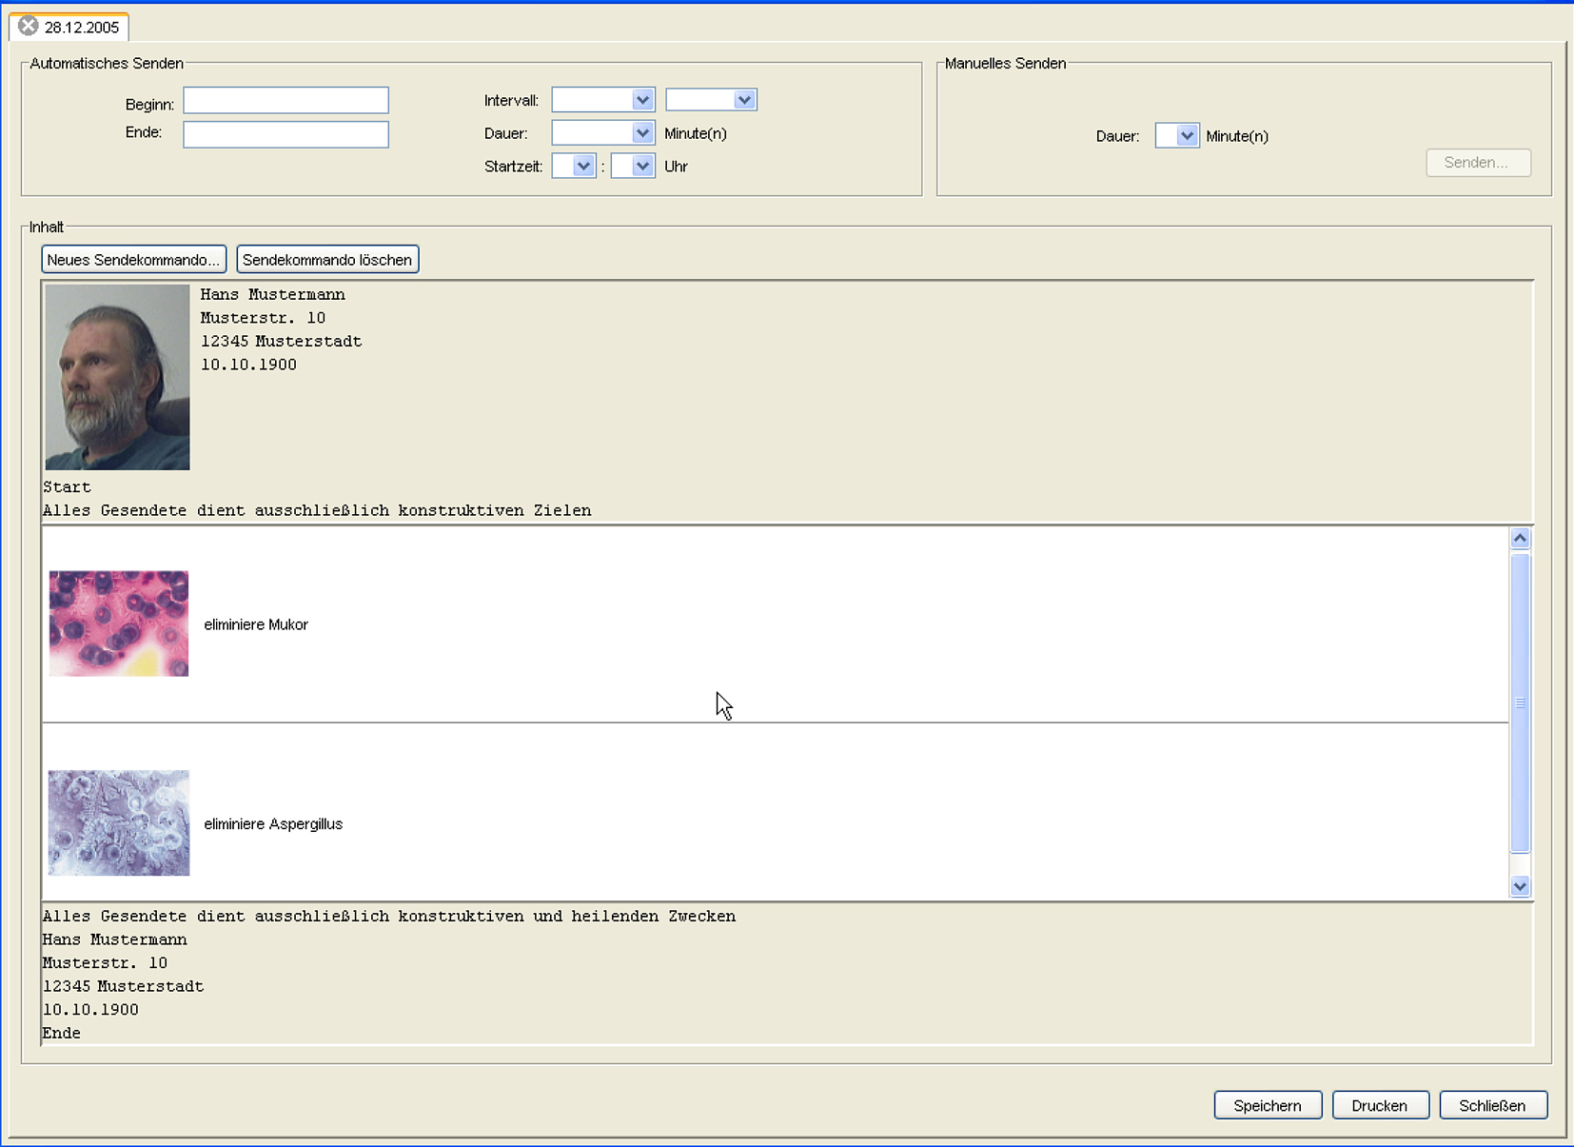
Task: Click the scroll up arrow of the command list
Action: pos(1520,539)
